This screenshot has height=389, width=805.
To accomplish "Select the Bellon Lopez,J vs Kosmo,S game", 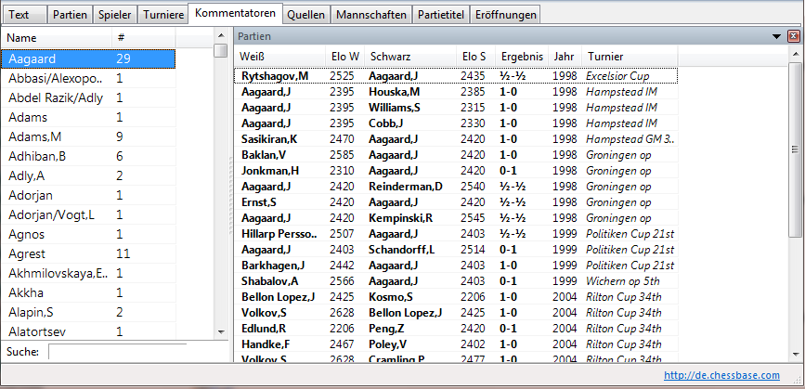I will (456, 297).
